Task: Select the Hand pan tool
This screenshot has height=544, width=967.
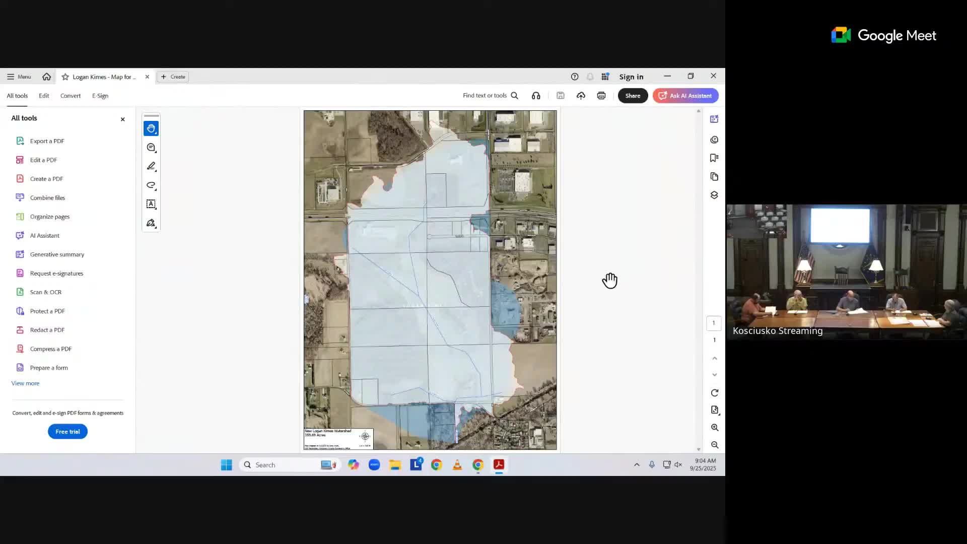Action: coord(151,128)
